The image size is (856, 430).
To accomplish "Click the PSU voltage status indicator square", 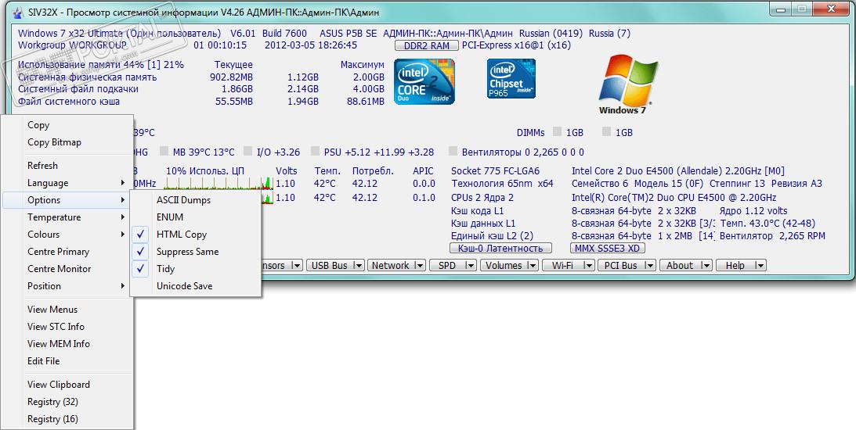I will tap(315, 152).
